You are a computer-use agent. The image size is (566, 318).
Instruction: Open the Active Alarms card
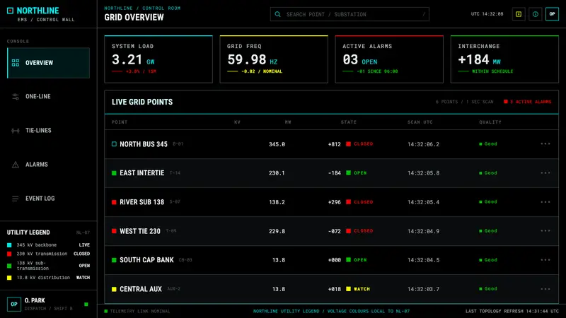tap(389, 59)
